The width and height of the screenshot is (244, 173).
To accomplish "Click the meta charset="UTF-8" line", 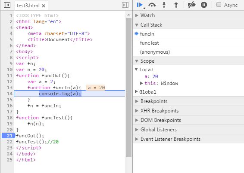I will click(59, 33).
